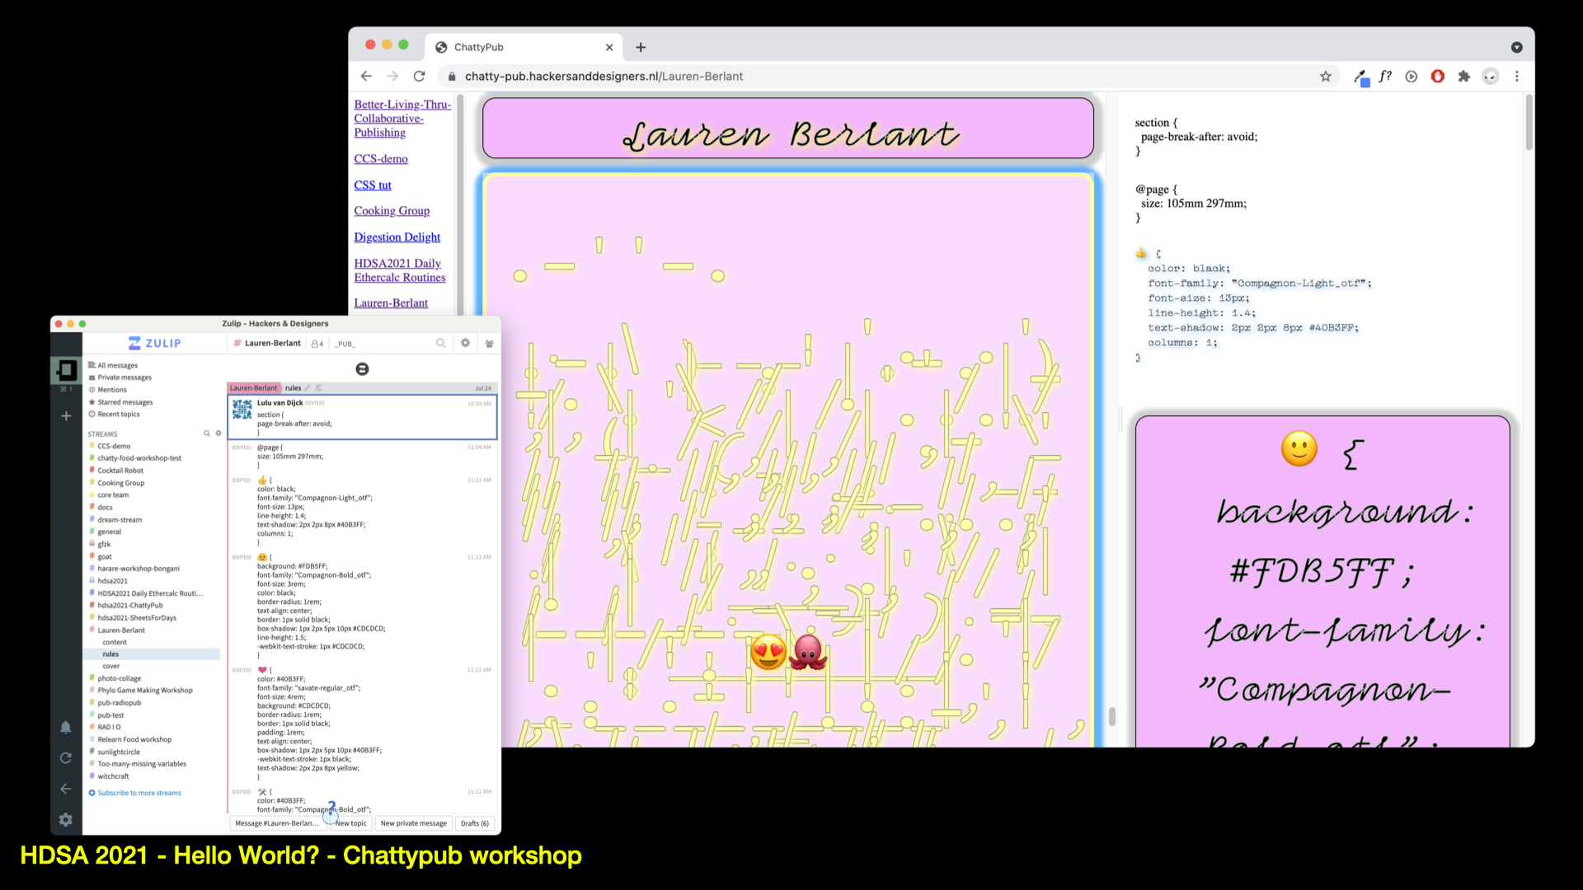The image size is (1583, 890).
Task: Select the Relearn Food workshop stream
Action: tap(134, 739)
